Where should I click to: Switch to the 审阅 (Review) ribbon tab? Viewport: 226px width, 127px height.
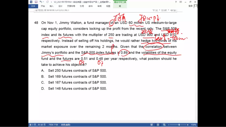[x=99, y=6]
